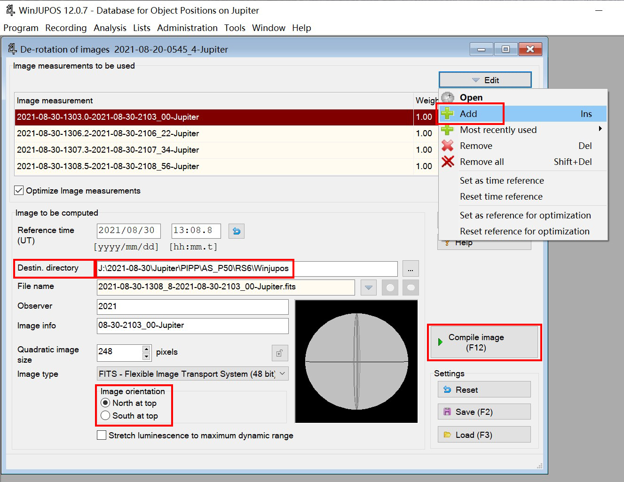Click the lock icon next to pixels
The width and height of the screenshot is (624, 482).
(280, 353)
